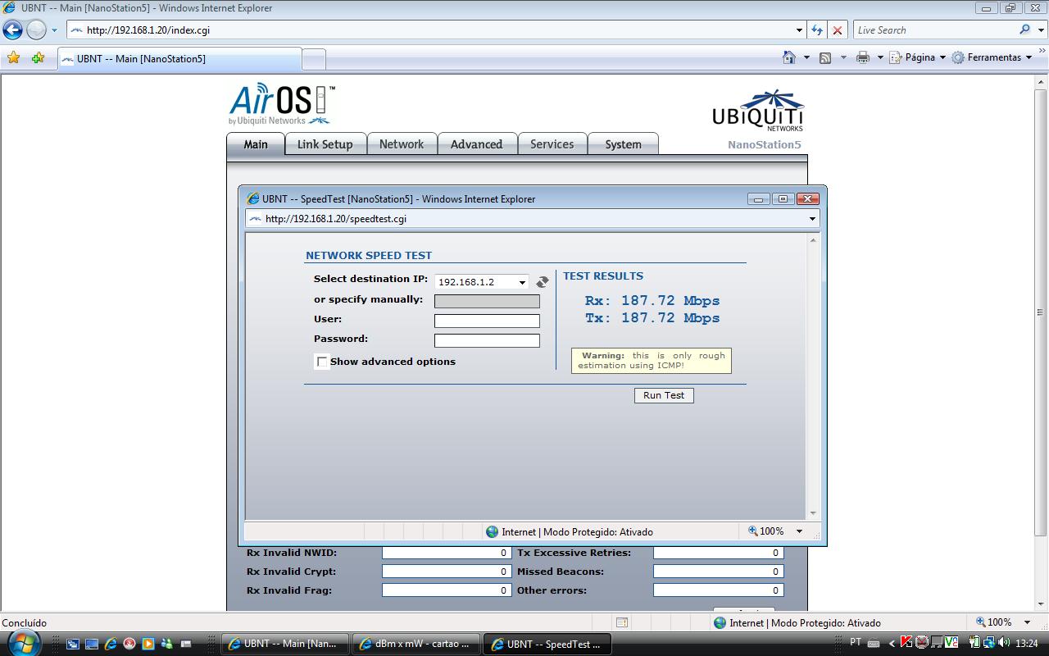The height and width of the screenshot is (656, 1049).
Task: Expand the SpeedTest address bar dropdown
Action: pos(812,219)
